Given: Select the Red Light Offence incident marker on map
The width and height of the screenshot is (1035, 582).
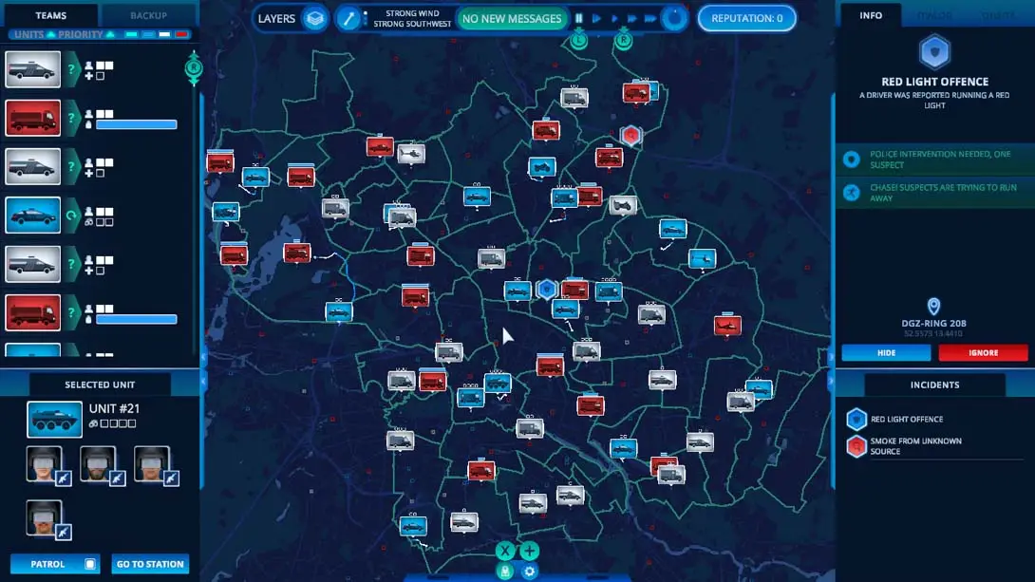Looking at the screenshot, I should coord(545,289).
